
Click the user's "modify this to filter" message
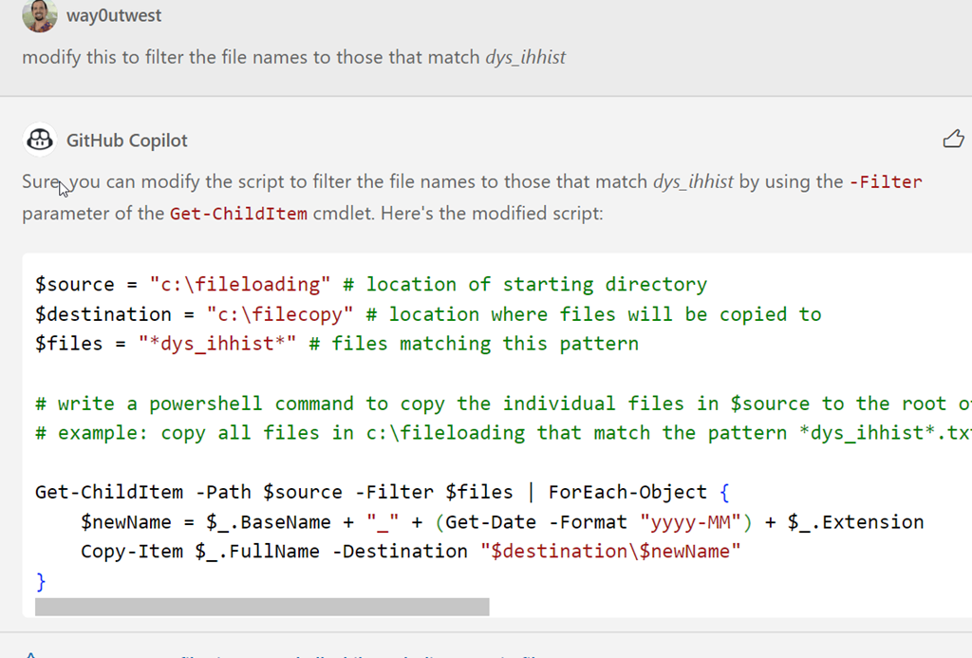(x=252, y=57)
